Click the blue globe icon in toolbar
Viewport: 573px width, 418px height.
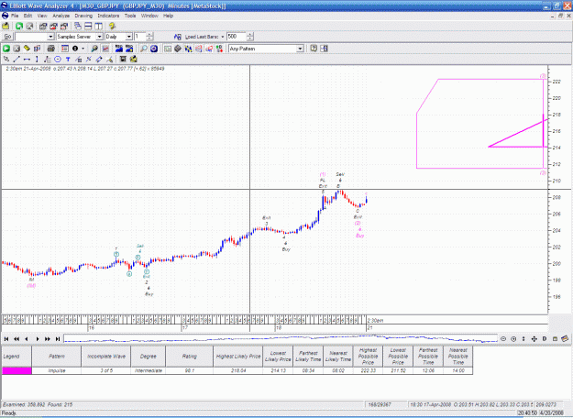tap(154, 49)
